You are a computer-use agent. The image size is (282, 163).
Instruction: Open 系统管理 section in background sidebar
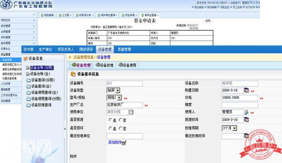(11, 101)
